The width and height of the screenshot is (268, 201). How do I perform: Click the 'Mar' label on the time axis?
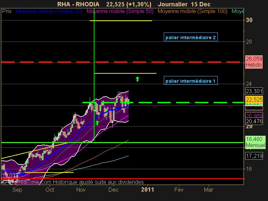pyautogui.click(x=209, y=190)
